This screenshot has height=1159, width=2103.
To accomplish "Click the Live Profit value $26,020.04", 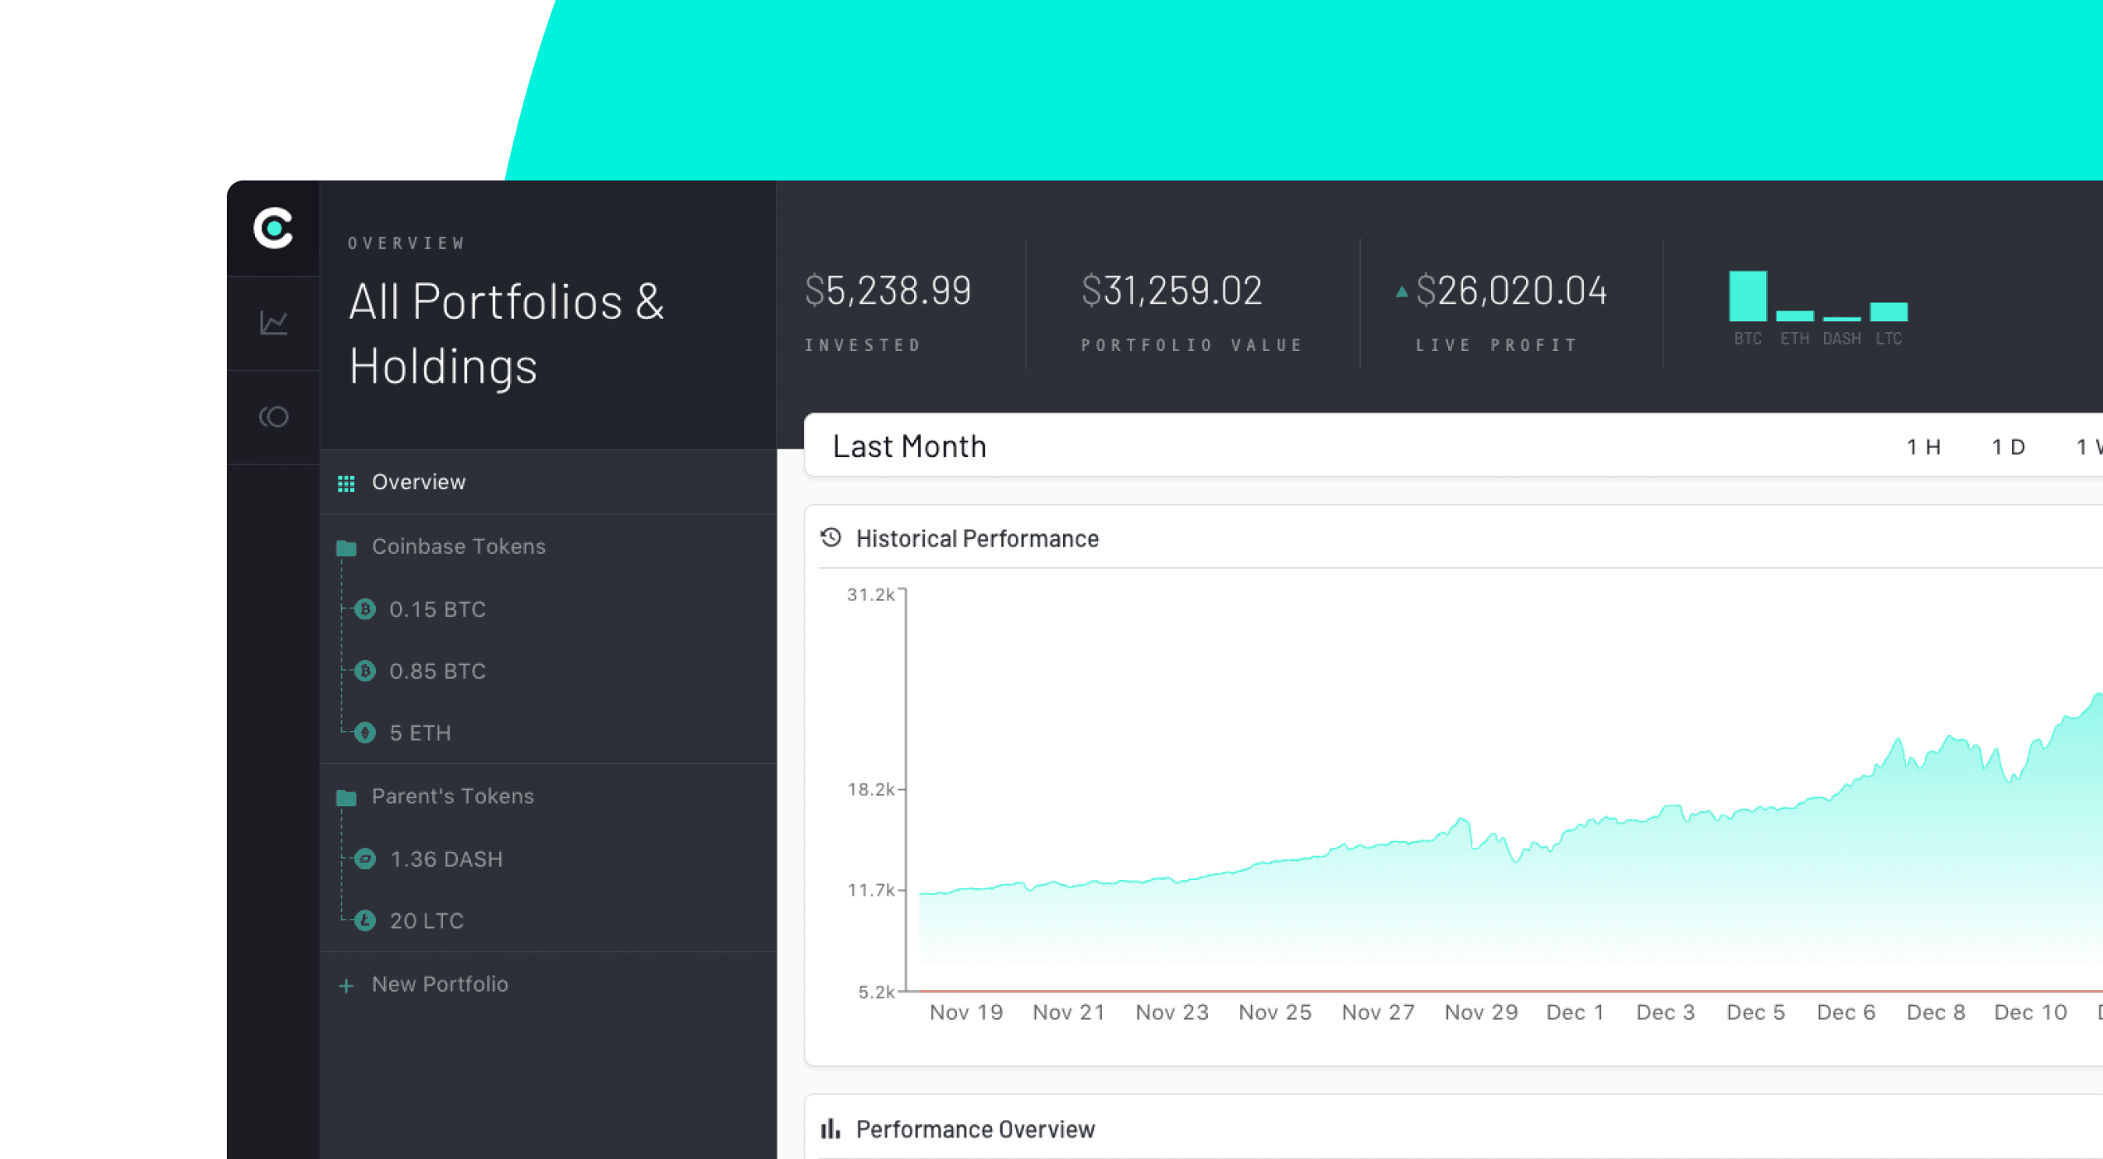I will point(1511,291).
